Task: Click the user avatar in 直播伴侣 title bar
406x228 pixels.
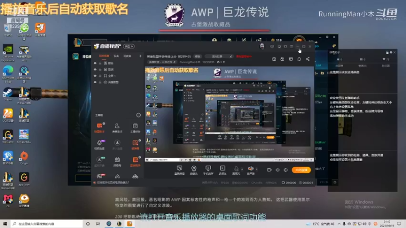Action: (x=262, y=46)
